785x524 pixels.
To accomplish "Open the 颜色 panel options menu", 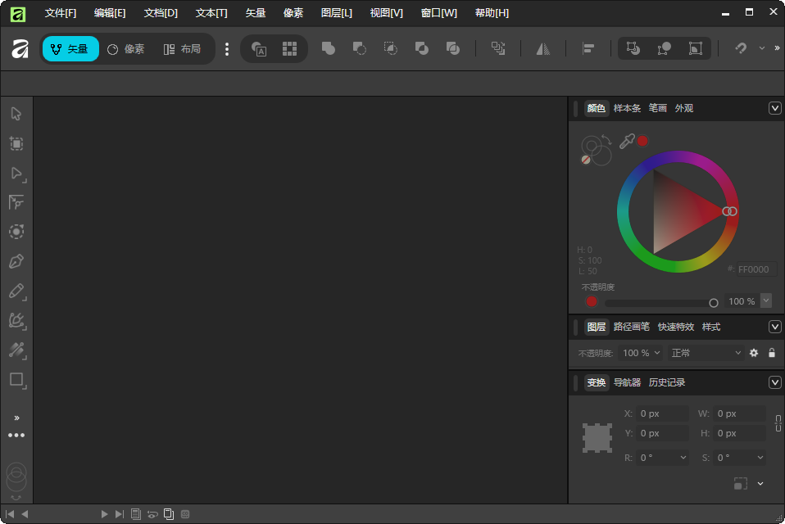I will click(x=774, y=108).
